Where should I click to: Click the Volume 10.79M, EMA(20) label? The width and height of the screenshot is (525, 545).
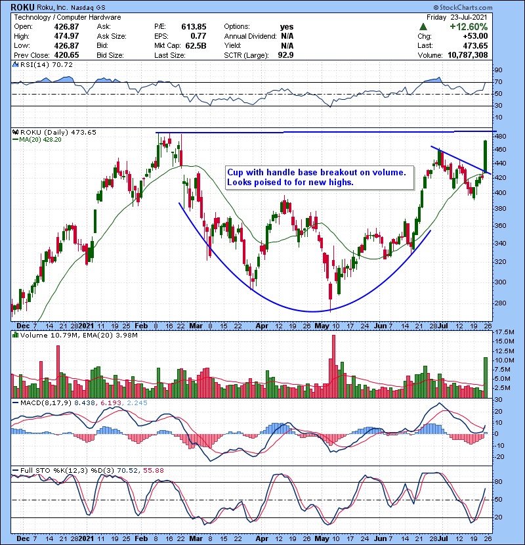[x=79, y=335]
